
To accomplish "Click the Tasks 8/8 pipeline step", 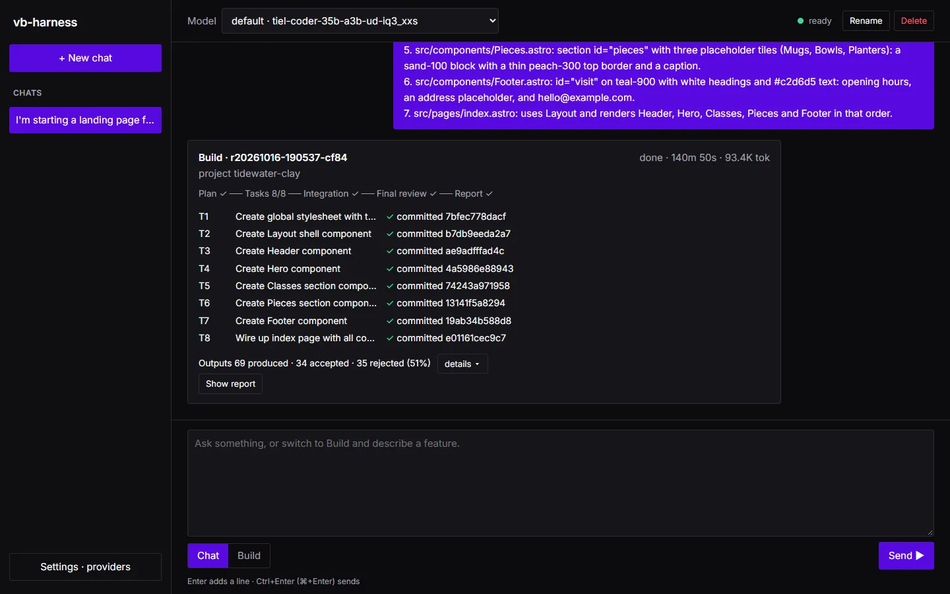I will (x=265, y=193).
